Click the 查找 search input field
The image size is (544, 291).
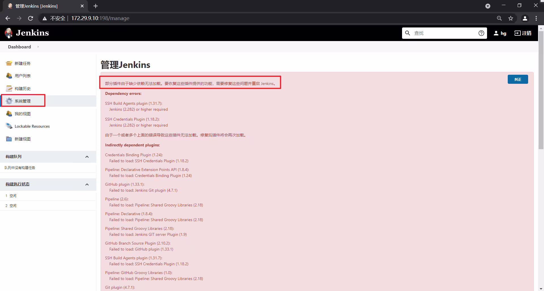coord(444,33)
